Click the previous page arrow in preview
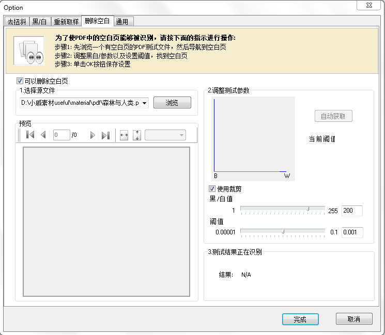 click(43, 135)
